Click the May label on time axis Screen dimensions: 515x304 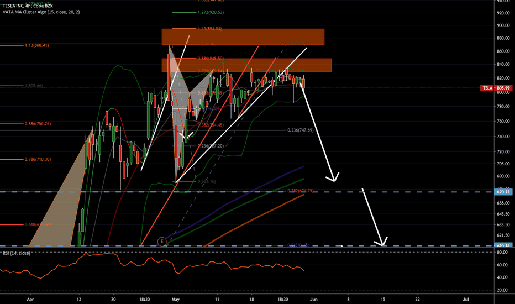click(175, 300)
